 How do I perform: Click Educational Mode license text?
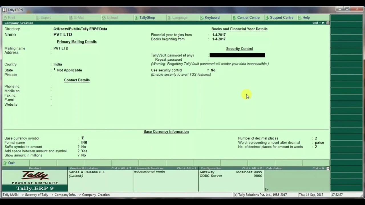pyautogui.click(x=150, y=172)
